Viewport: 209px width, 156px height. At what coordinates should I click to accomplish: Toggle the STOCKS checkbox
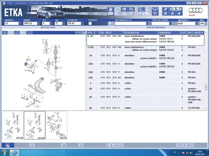[90, 23]
